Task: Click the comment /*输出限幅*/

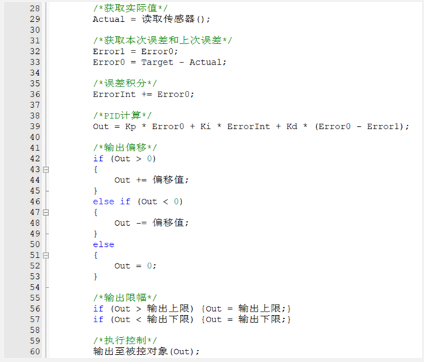Action: click(x=125, y=298)
